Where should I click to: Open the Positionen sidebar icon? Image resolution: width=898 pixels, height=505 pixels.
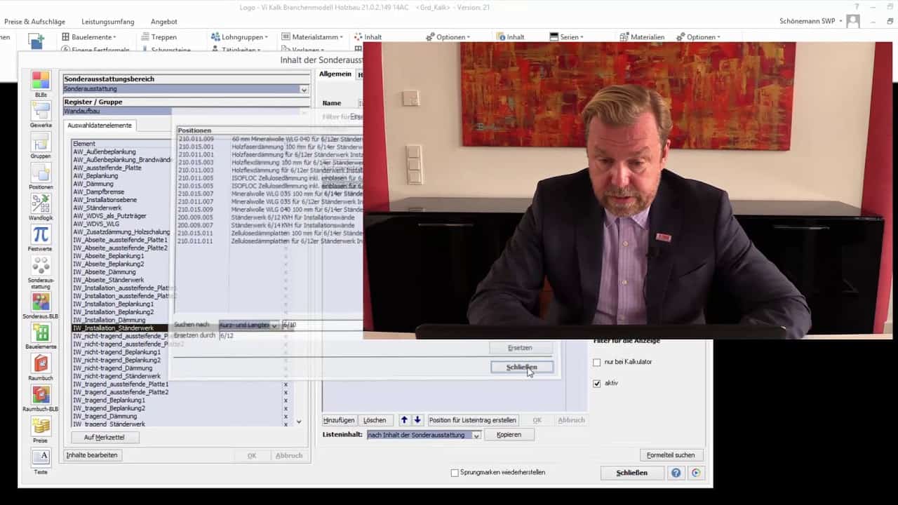(x=41, y=173)
